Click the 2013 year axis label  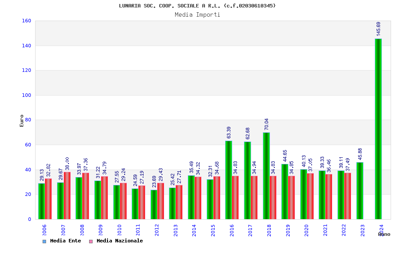click(176, 230)
